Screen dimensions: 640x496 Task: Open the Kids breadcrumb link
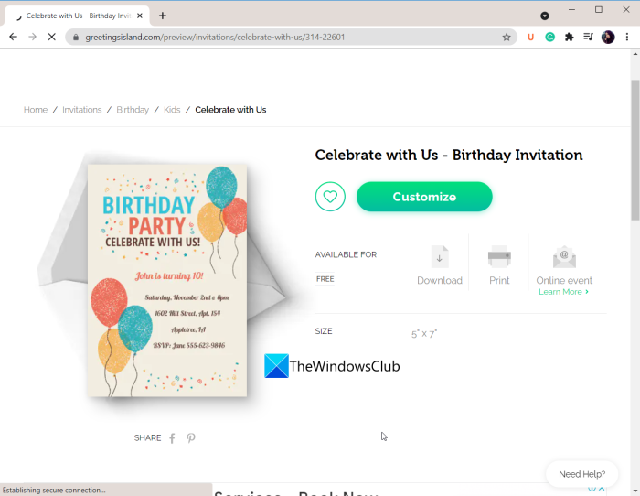click(x=172, y=110)
